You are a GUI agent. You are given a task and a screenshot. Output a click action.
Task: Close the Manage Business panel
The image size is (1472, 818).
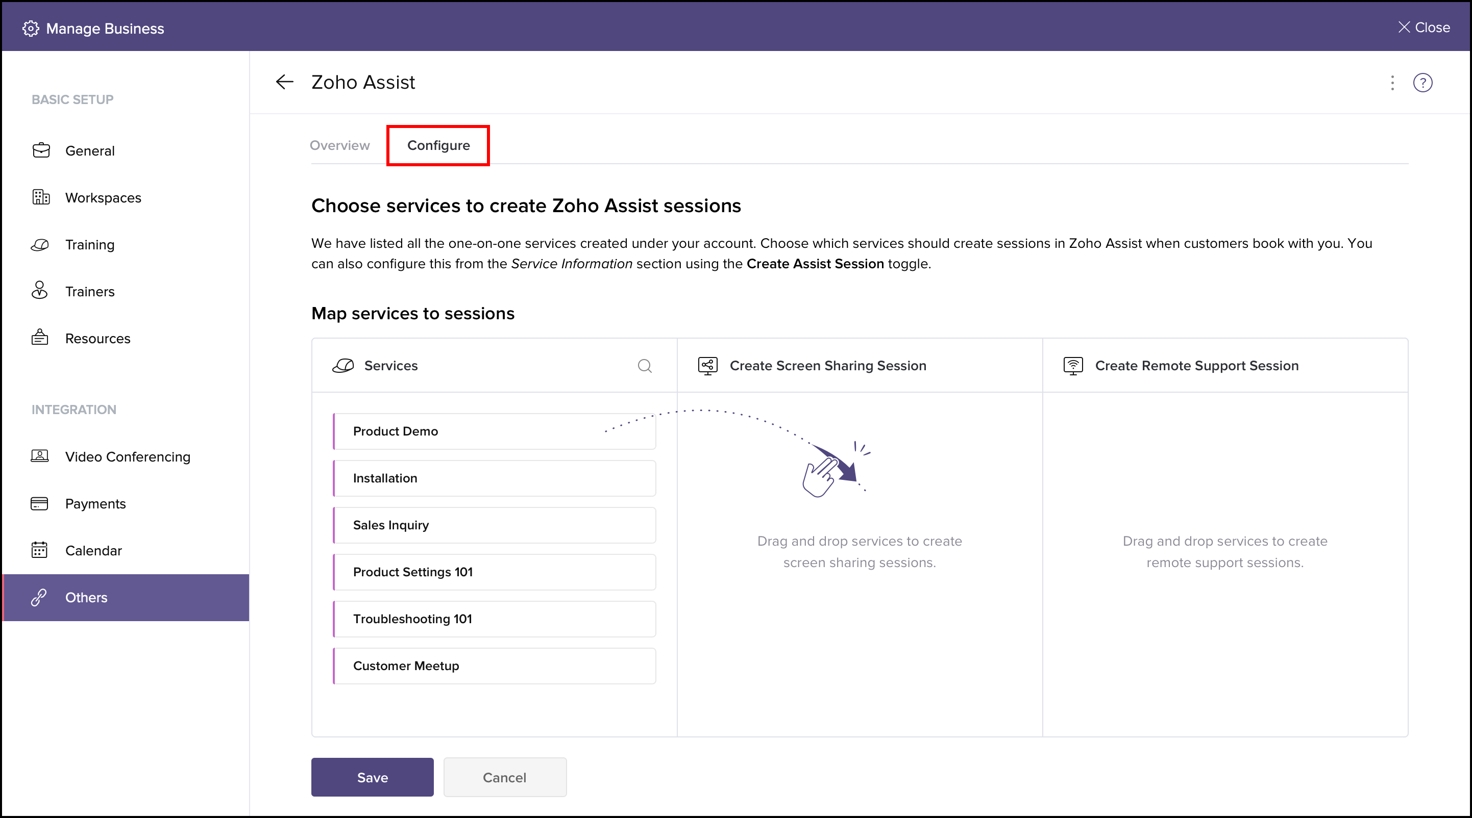1424,28
